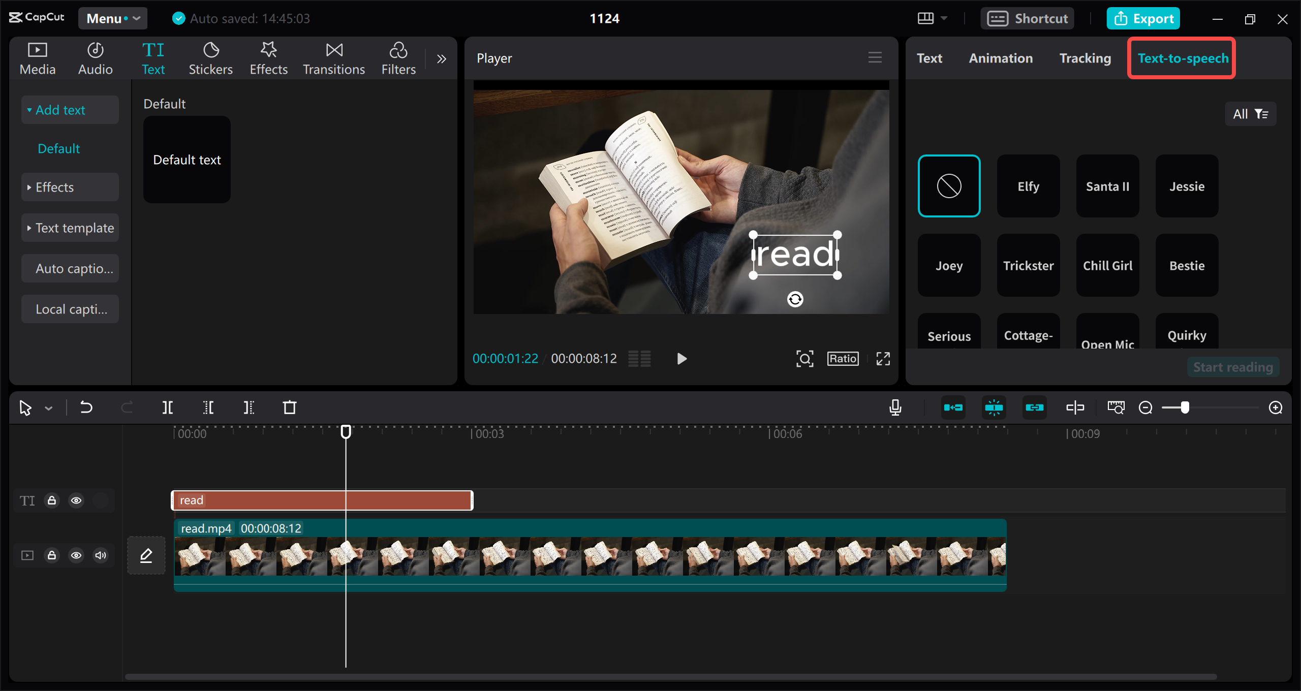
Task: Click the Record voiceover microphone icon
Action: click(895, 407)
